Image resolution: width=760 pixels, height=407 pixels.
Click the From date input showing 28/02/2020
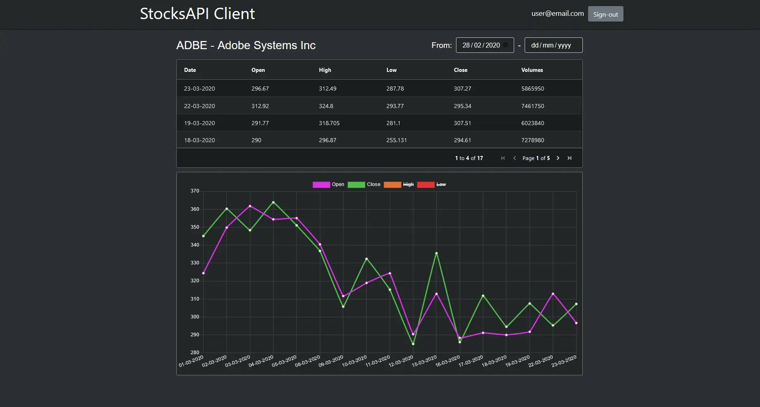480,45
